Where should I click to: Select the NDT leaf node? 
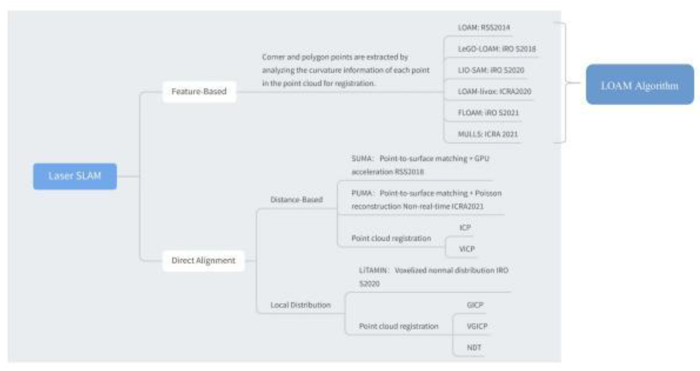point(474,347)
